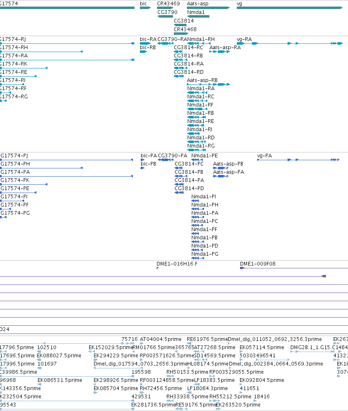Select the RH50153.5prime EST label
348x411 pixels.
187,372
